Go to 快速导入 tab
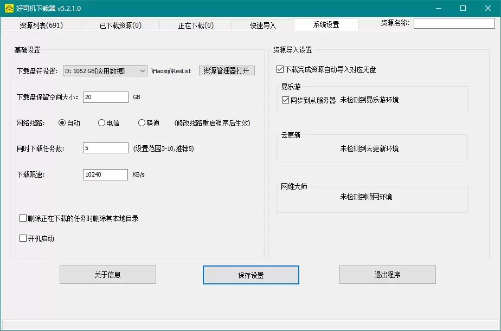The height and width of the screenshot is (331, 501). click(x=263, y=25)
